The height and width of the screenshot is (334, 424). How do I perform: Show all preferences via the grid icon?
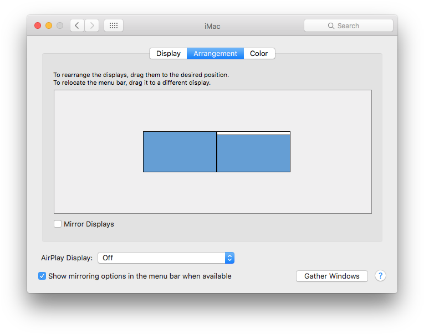click(114, 25)
